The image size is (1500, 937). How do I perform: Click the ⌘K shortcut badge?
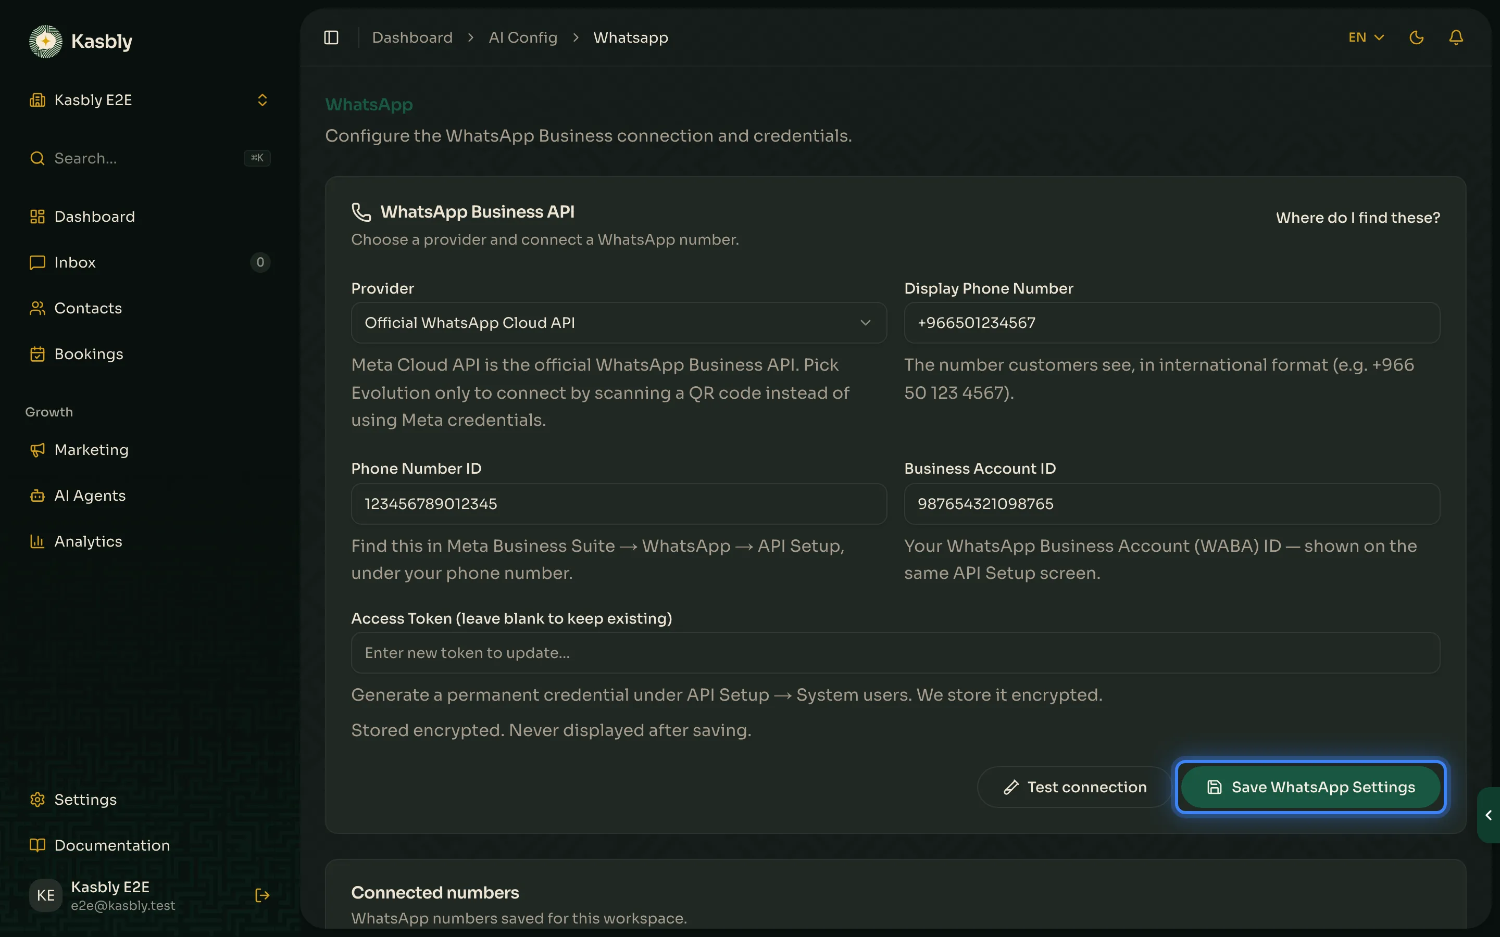pos(257,158)
